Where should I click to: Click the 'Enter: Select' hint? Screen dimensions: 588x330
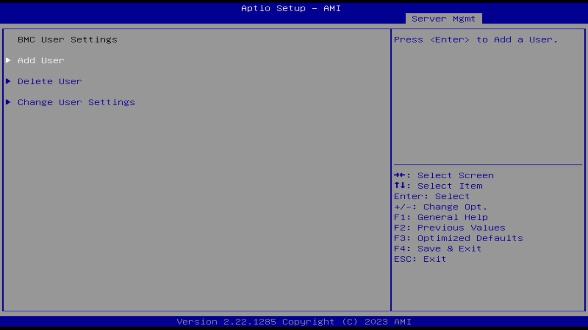pos(432,197)
